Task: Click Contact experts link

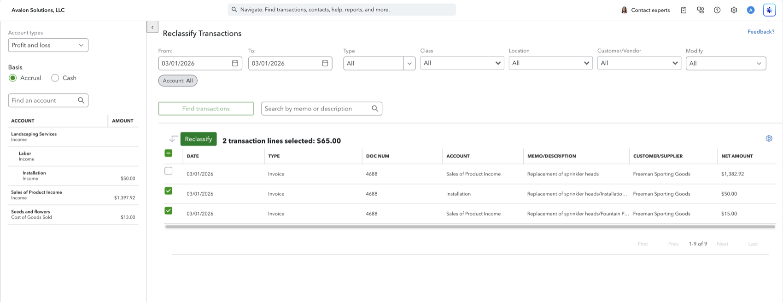Action: (x=650, y=10)
